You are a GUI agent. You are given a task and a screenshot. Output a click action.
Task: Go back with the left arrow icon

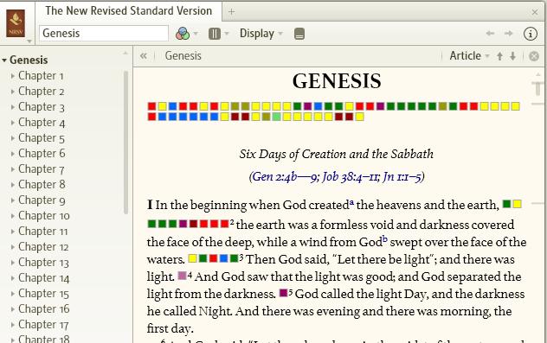point(490,34)
